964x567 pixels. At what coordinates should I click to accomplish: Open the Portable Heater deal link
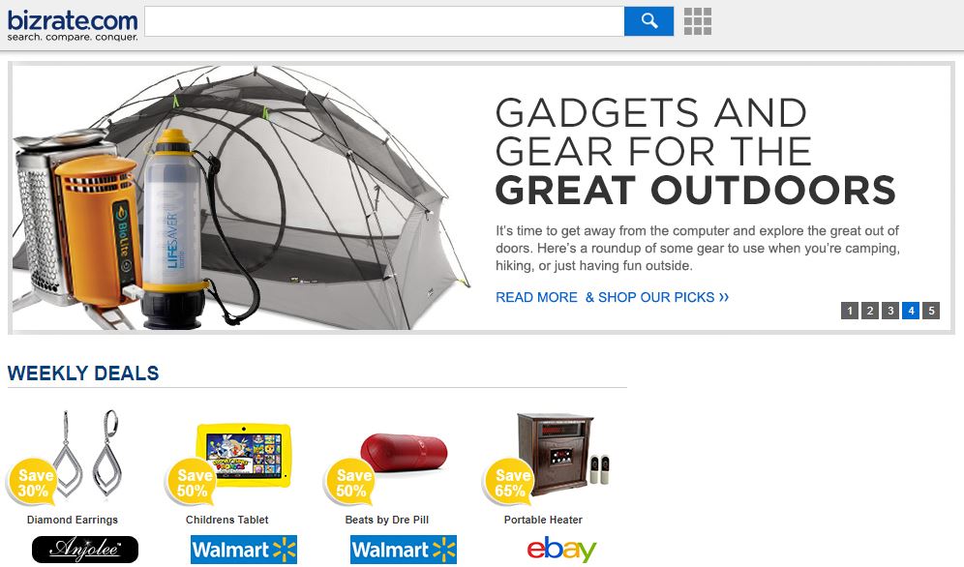pos(543,520)
